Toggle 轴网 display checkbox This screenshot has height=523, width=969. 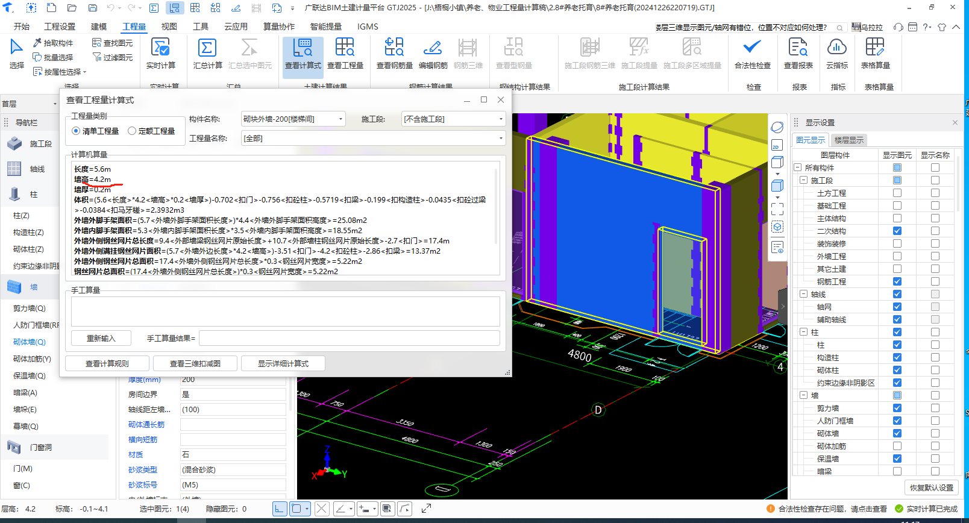897,307
